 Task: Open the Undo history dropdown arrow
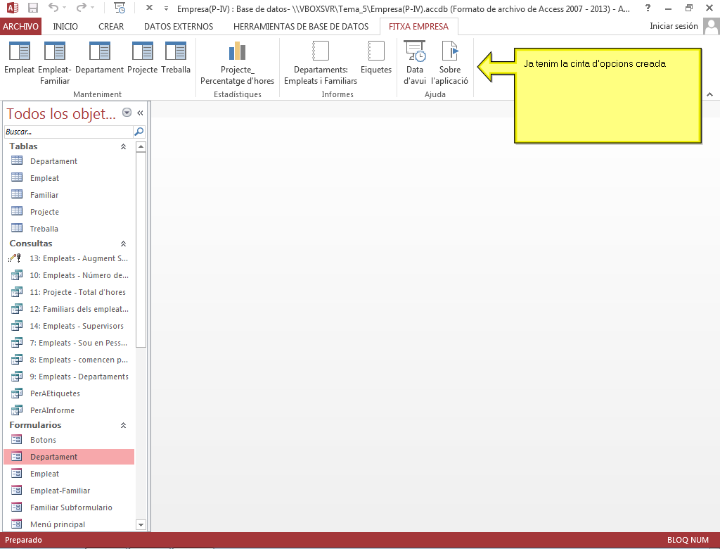(64, 8)
